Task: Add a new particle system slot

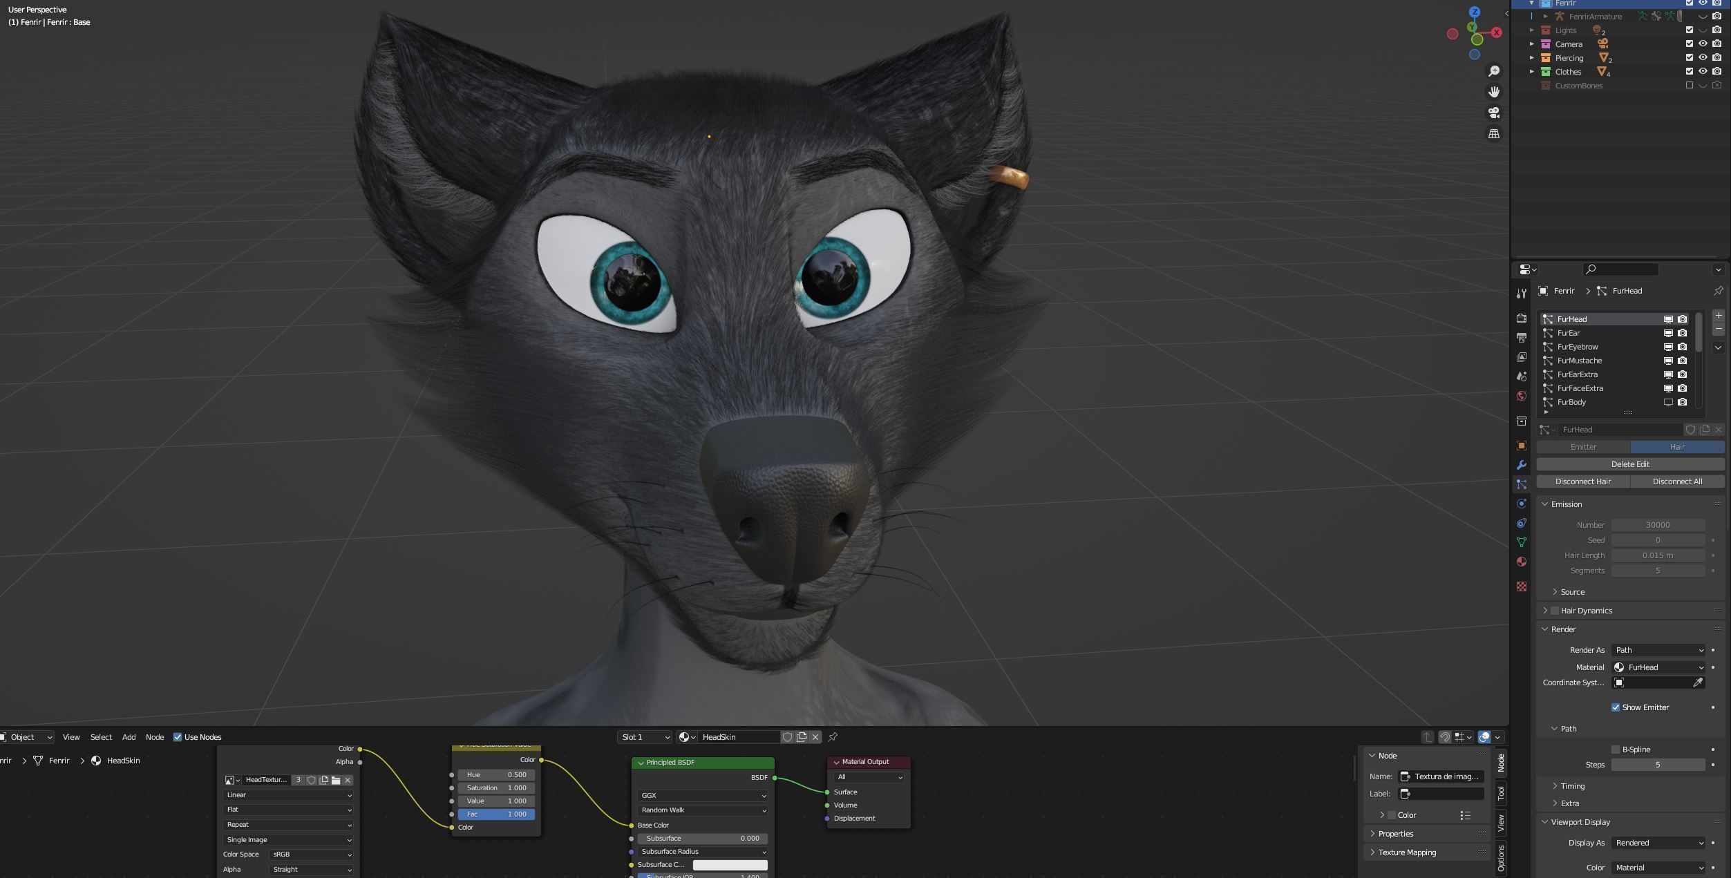Action: point(1718,316)
